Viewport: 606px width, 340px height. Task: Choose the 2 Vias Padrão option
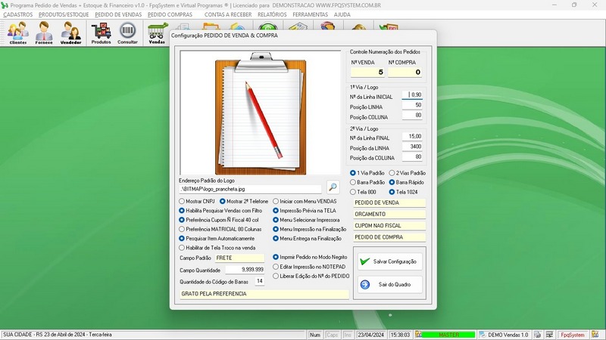coord(392,173)
